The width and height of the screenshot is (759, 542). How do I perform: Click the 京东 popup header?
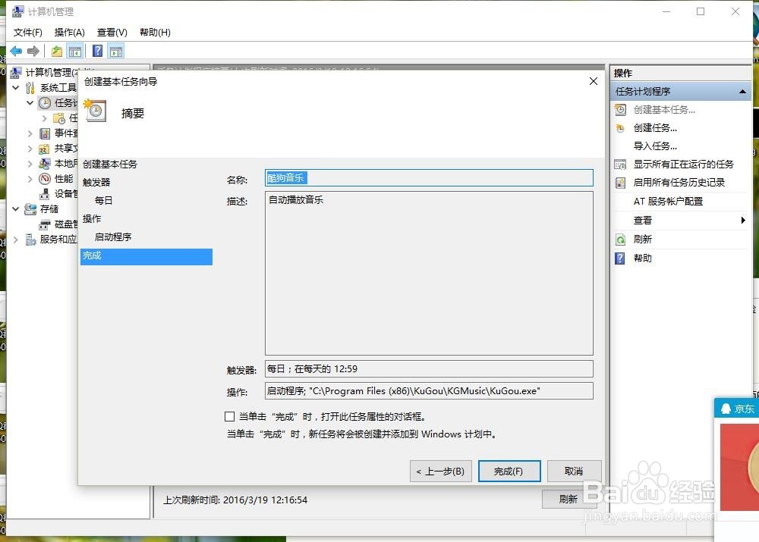[x=737, y=409]
